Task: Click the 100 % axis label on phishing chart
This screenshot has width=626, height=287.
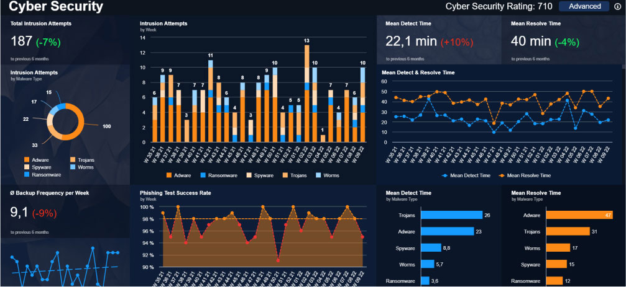Action: click(x=148, y=207)
